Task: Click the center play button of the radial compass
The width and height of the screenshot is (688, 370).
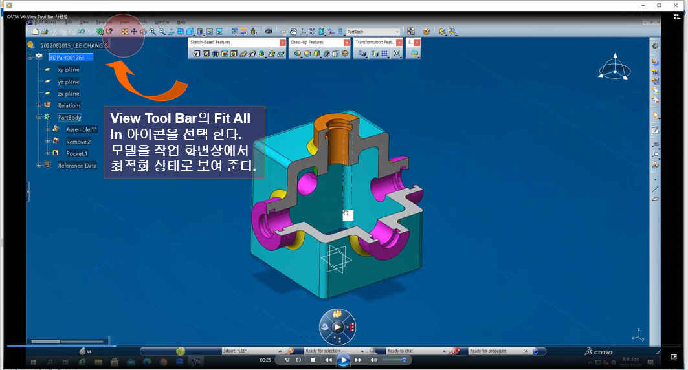Action: pos(337,327)
